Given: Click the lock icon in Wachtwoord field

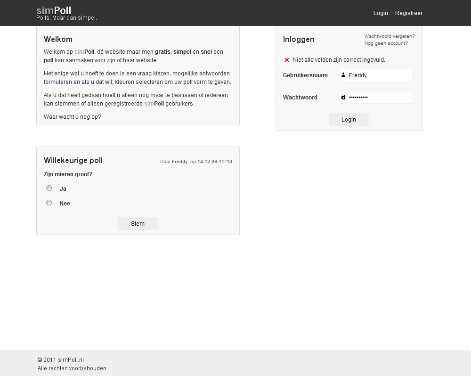Looking at the screenshot, I should point(343,97).
